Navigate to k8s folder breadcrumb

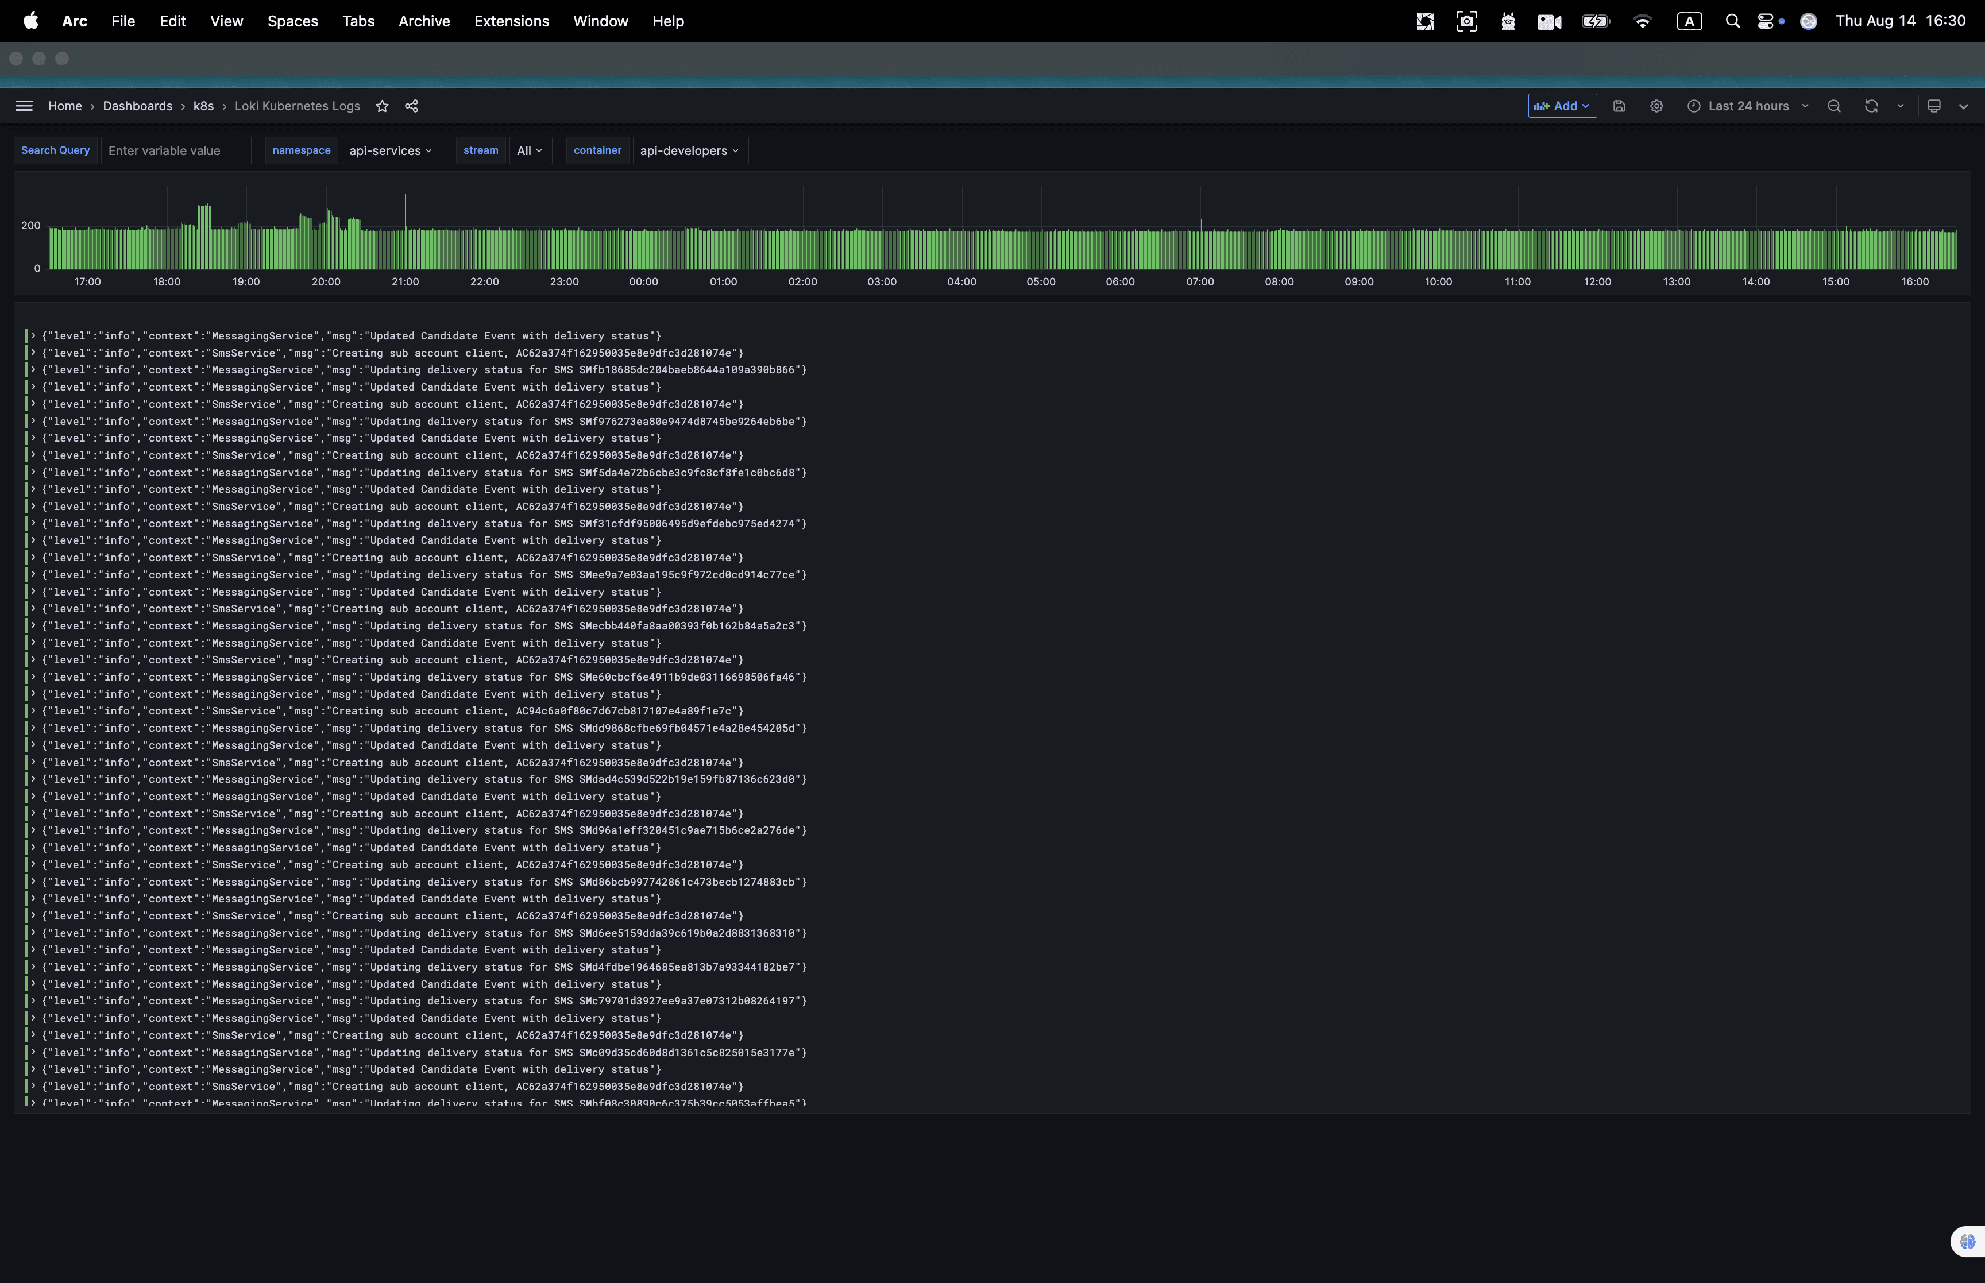tap(203, 106)
